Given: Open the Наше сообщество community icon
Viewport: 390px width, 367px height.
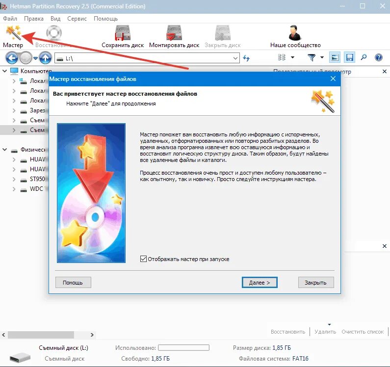Looking at the screenshot, I should (x=295, y=33).
